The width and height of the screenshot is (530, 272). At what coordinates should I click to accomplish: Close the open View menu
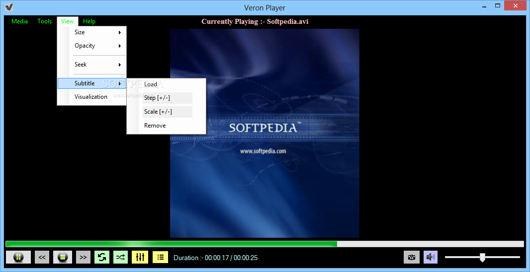coord(68,21)
